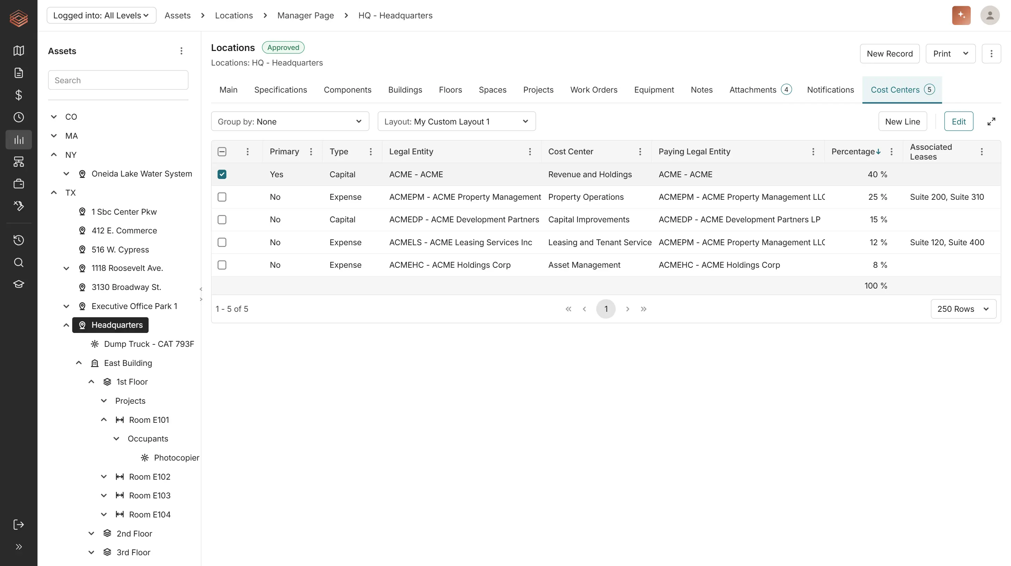Check the Leasing and Tenant Service row checkbox
The width and height of the screenshot is (1011, 566).
[x=222, y=242]
